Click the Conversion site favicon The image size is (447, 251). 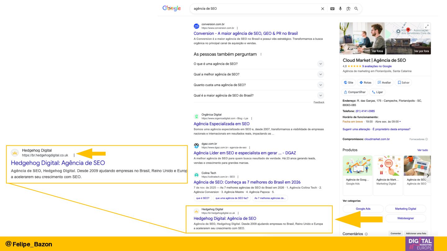tap(196, 26)
